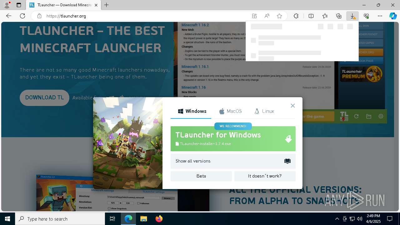Screen dimensions: 400x225
Task: Open the taskbar clock and calendar
Action: coord(373,219)
